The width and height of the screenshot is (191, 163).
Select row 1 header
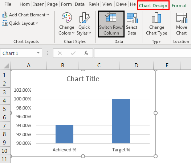tap(5, 75)
